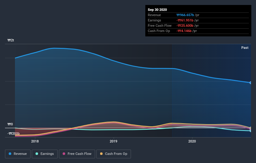Click the -₩200b y-axis label

pyautogui.click(x=13, y=133)
